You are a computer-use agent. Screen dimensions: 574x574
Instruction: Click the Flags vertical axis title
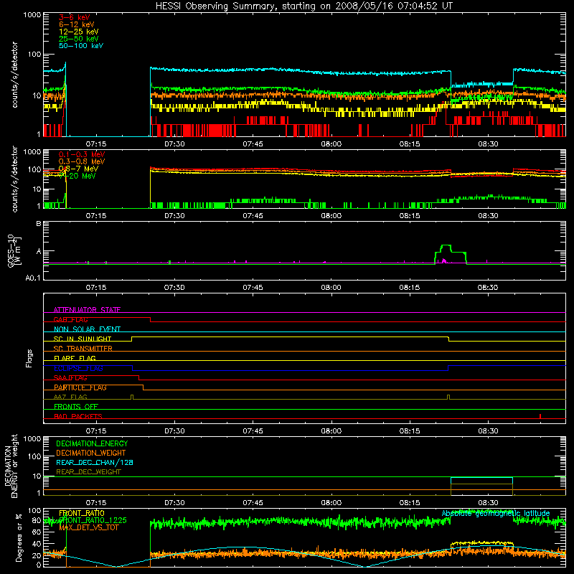(29, 358)
